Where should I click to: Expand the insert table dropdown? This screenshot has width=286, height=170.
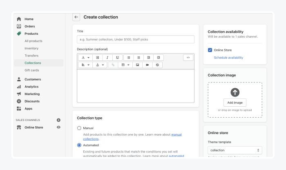click(x=124, y=65)
